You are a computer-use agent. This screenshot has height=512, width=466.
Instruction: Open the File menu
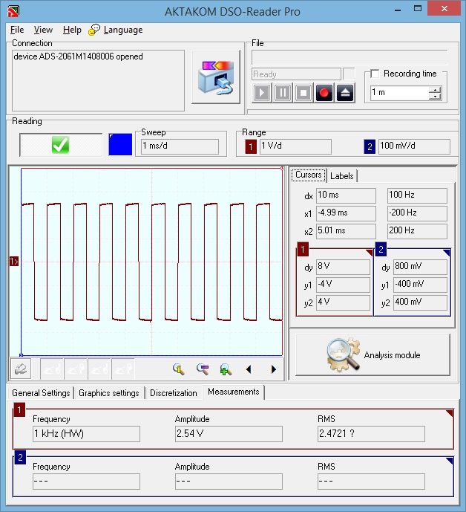[x=17, y=30]
